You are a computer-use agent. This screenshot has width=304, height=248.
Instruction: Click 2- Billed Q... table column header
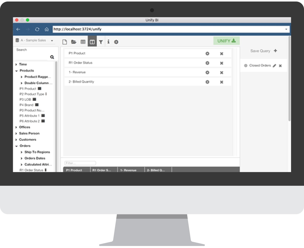(158, 170)
